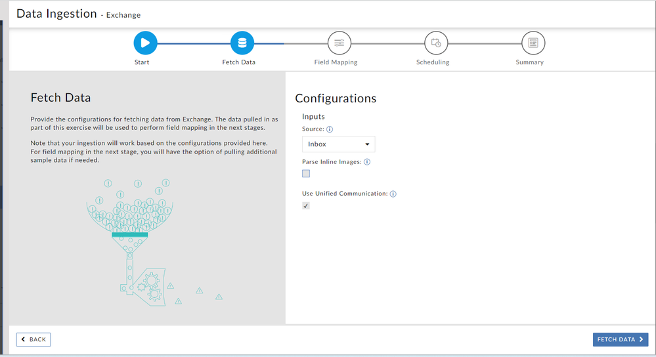
Task: Select the Fetch Data step label
Action: click(x=239, y=62)
